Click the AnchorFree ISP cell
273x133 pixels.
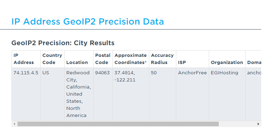point(192,94)
